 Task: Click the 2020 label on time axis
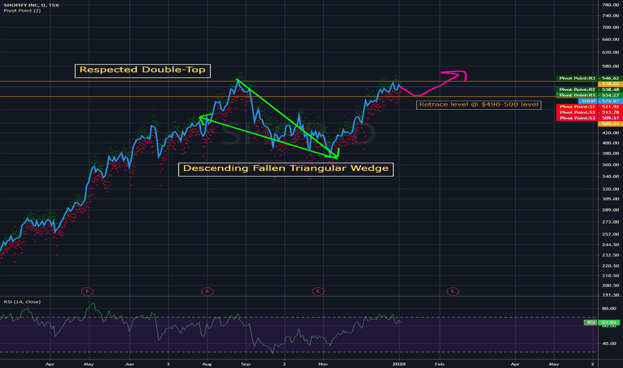(x=399, y=364)
